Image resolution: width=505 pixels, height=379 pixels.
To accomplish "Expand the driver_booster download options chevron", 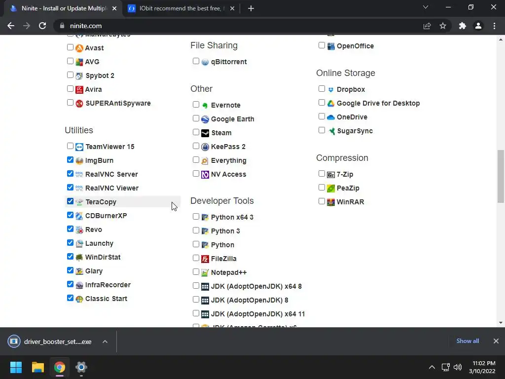I will (x=105, y=341).
